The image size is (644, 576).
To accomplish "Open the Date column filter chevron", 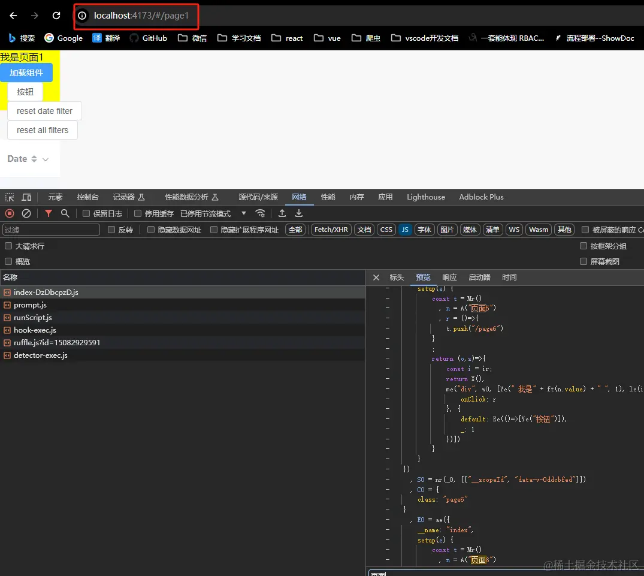I will coord(46,159).
